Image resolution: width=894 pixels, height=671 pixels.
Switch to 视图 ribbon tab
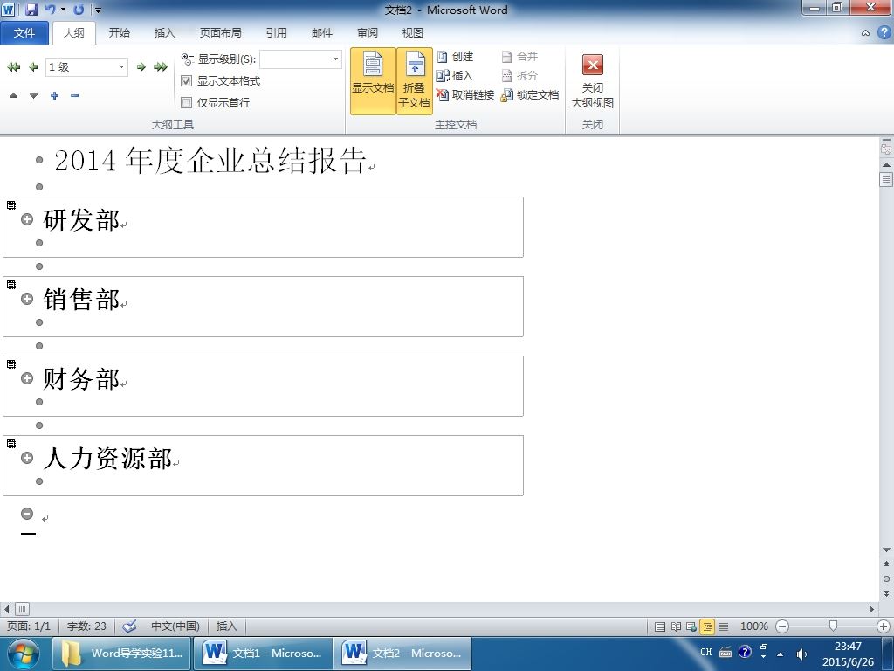click(412, 33)
